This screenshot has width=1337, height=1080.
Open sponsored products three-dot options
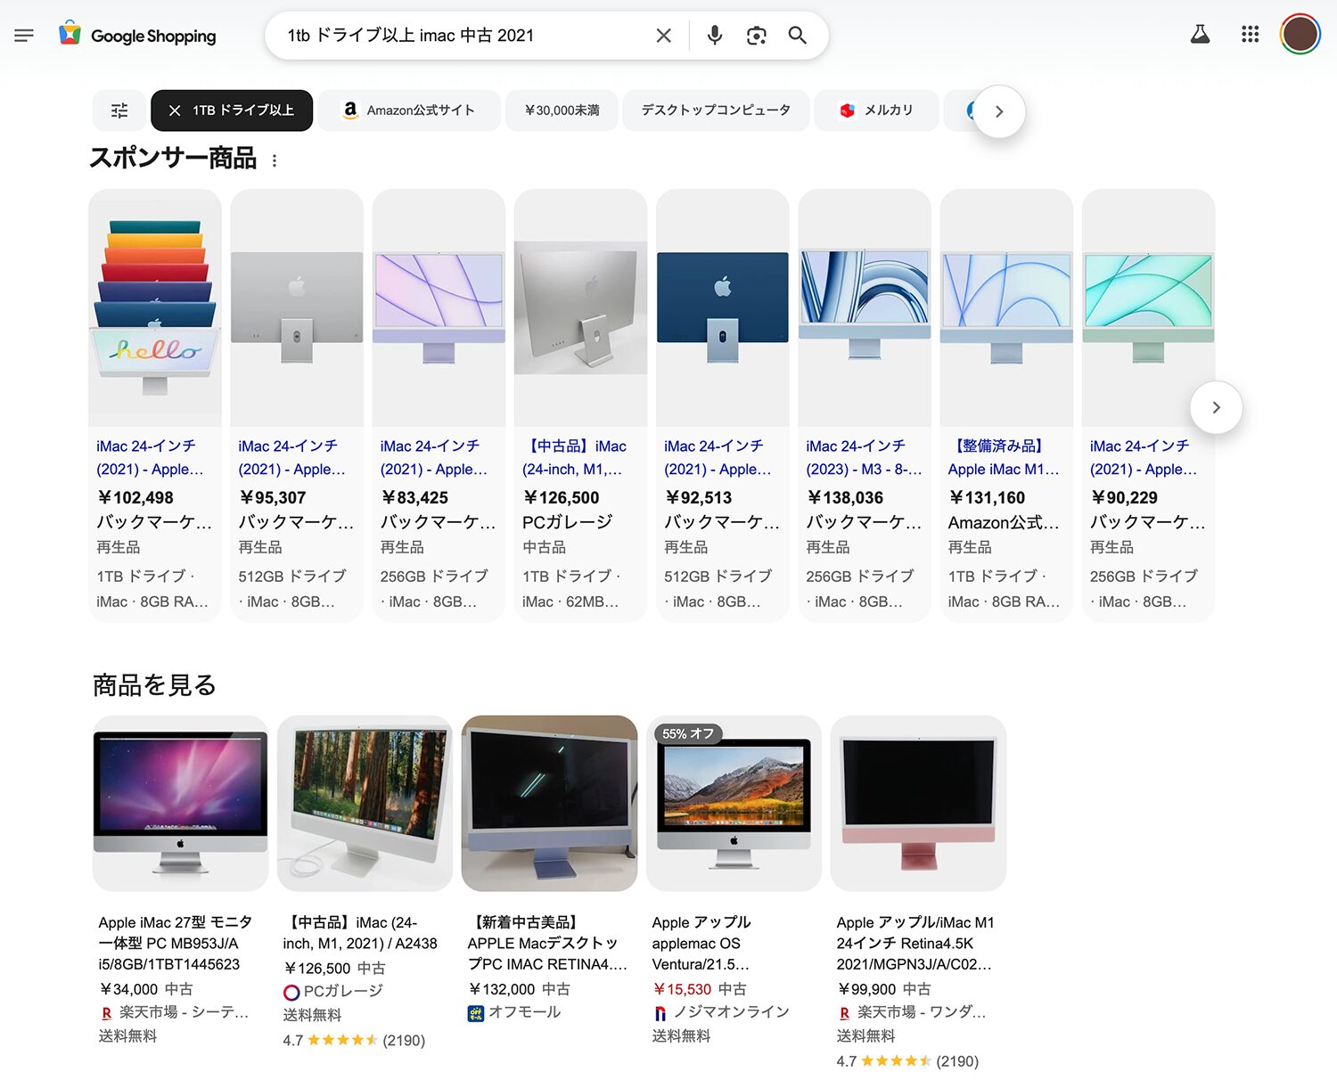pyautogui.click(x=275, y=160)
